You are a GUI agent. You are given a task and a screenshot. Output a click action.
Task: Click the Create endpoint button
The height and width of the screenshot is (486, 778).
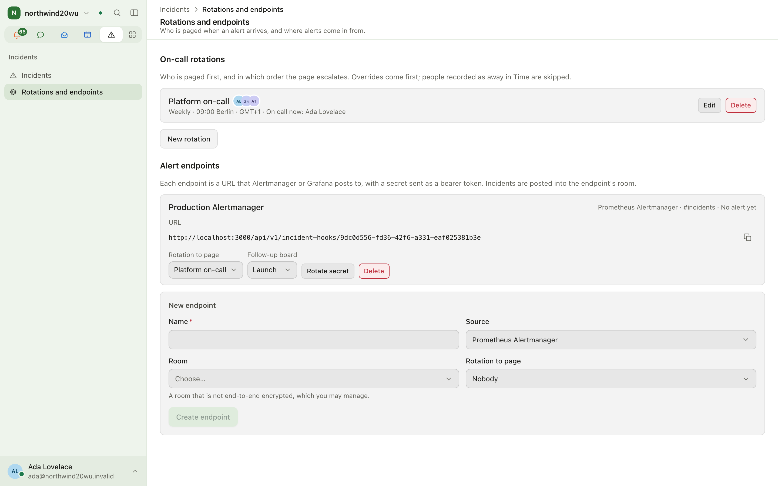click(203, 417)
